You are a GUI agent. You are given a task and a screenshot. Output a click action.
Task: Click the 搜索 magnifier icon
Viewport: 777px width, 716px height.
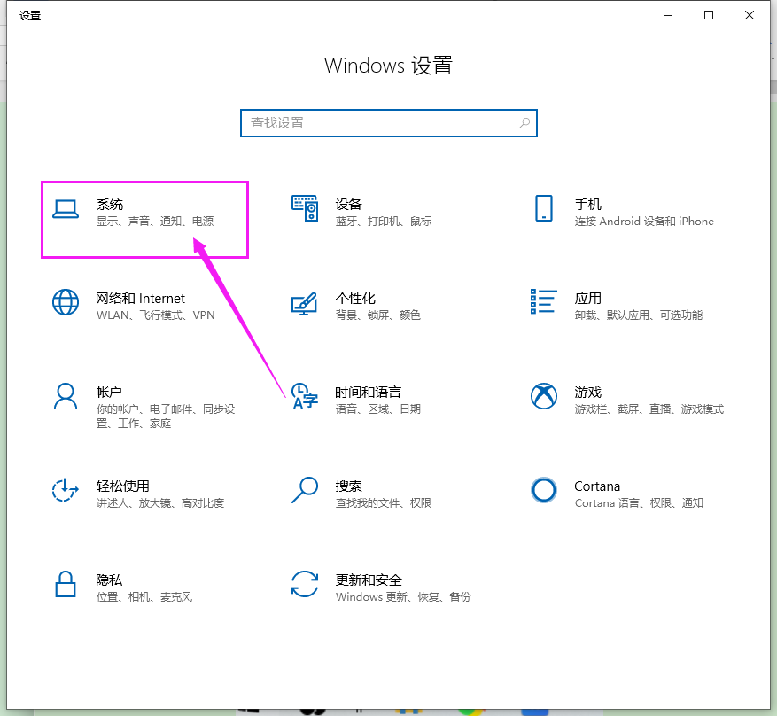304,490
